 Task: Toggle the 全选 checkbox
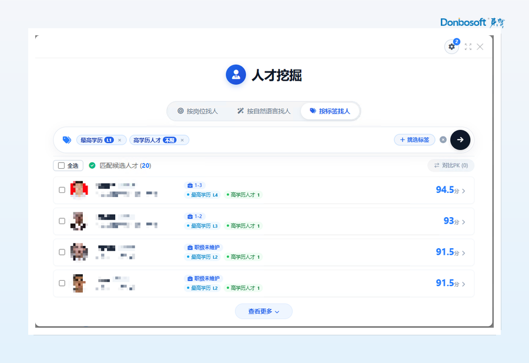click(61, 165)
